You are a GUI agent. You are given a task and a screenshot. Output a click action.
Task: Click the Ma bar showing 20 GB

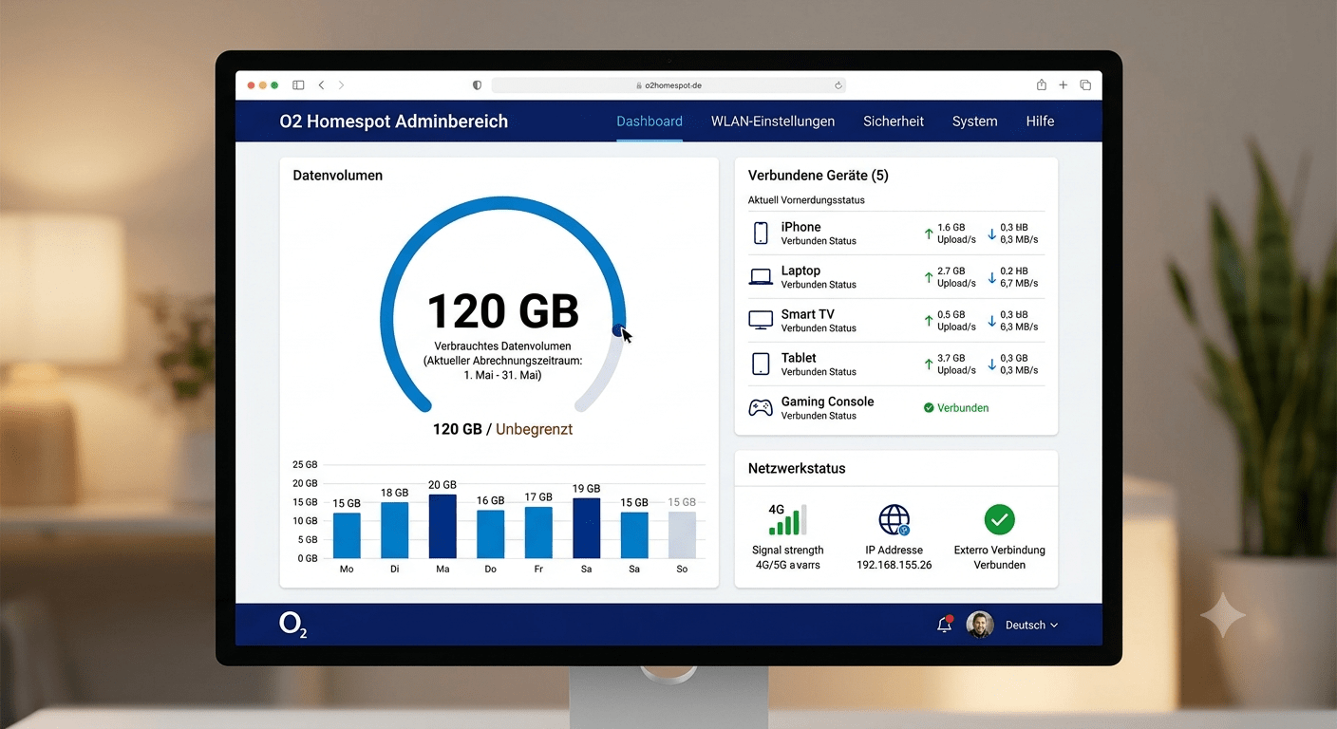click(443, 526)
